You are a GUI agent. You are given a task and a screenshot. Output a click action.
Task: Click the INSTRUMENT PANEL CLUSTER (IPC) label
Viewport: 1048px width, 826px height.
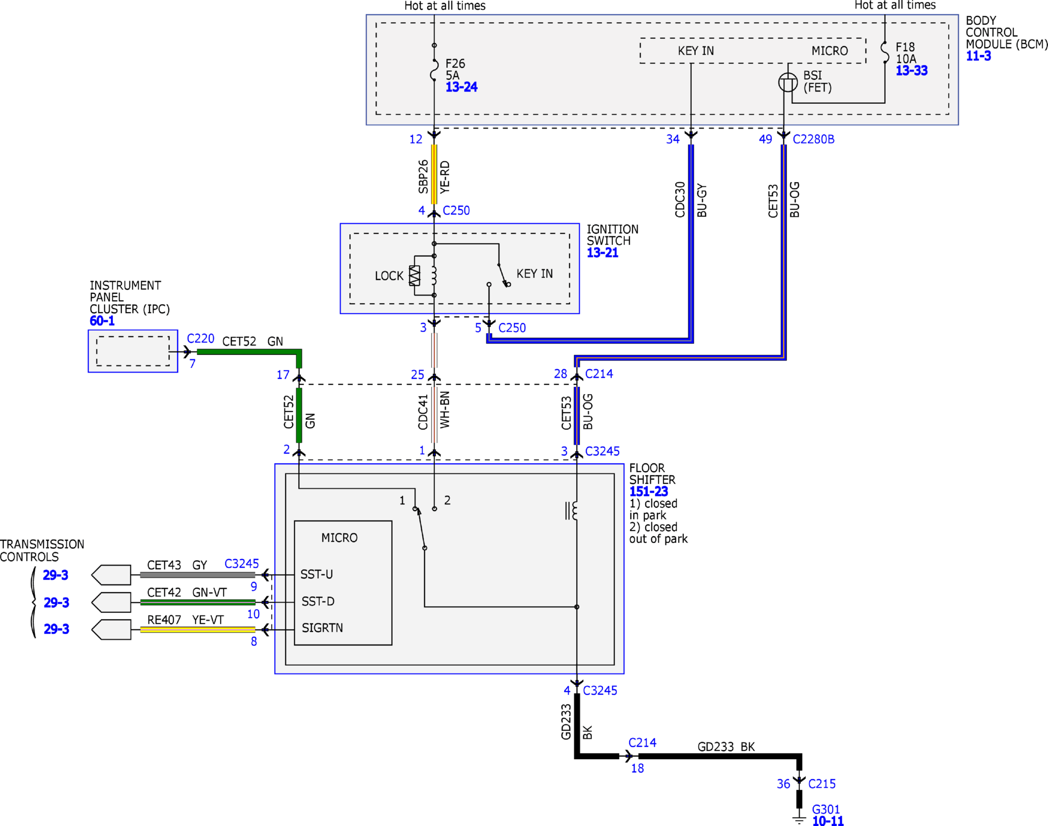tap(129, 297)
